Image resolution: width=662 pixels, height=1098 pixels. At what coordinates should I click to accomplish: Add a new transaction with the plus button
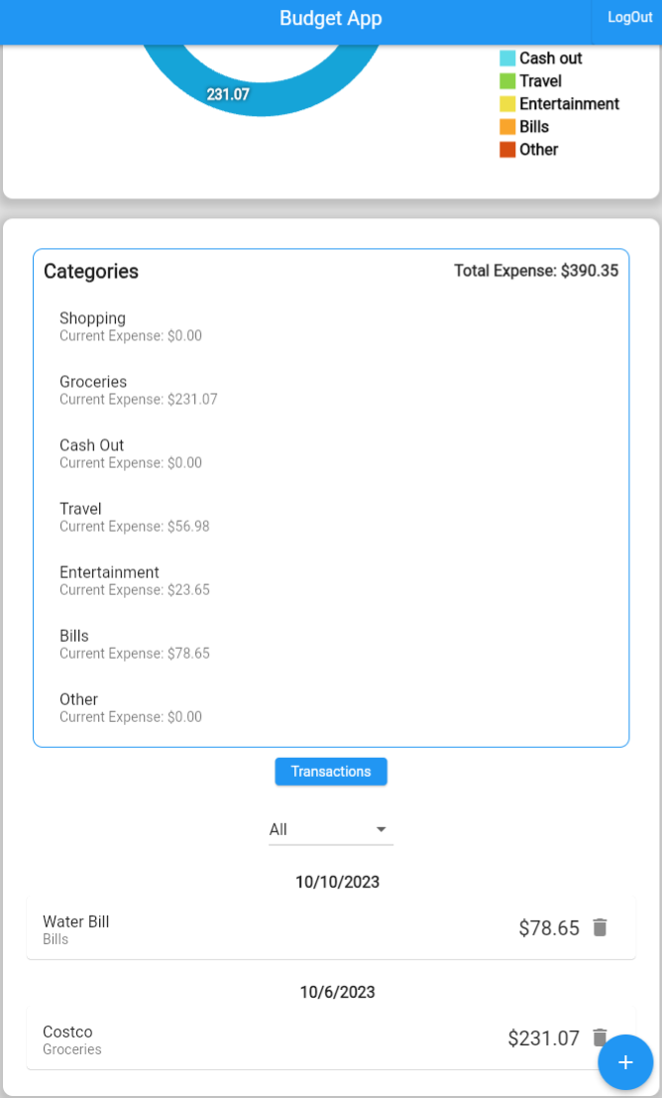(625, 1061)
